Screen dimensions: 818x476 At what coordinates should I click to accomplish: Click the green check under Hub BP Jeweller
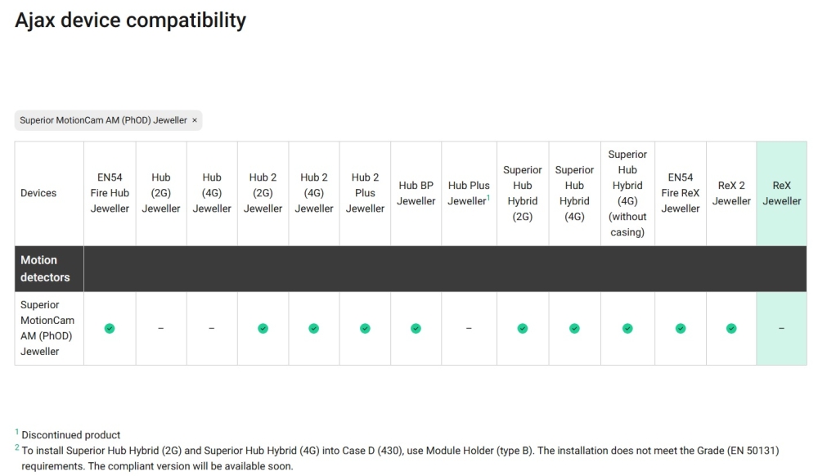[x=416, y=328]
